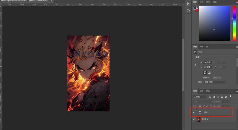This screenshot has width=238, height=130.
Task: Click the 分辨率: 72 像素/英寸 text
Action: 212,77
